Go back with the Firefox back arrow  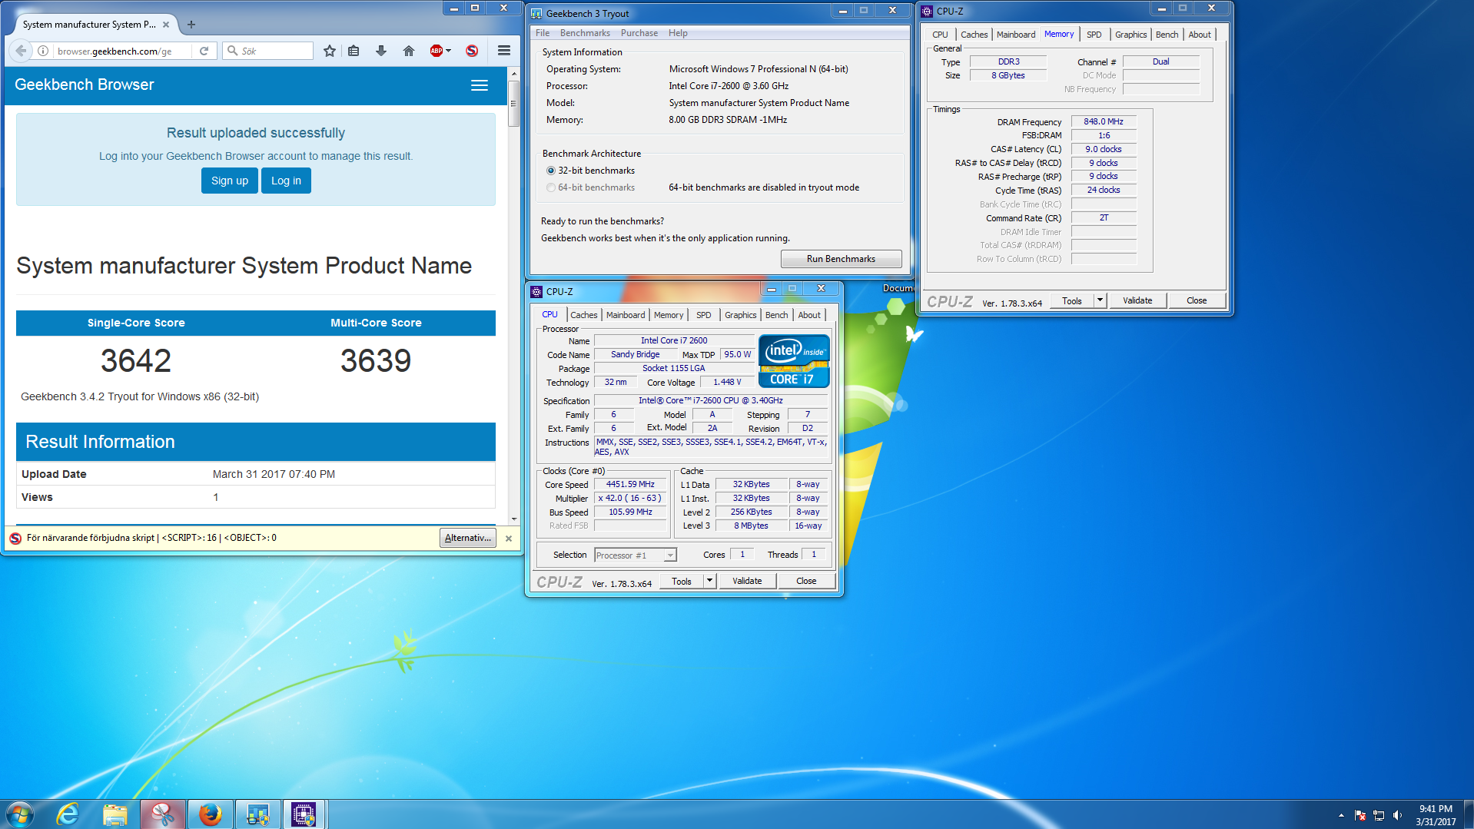click(x=21, y=51)
